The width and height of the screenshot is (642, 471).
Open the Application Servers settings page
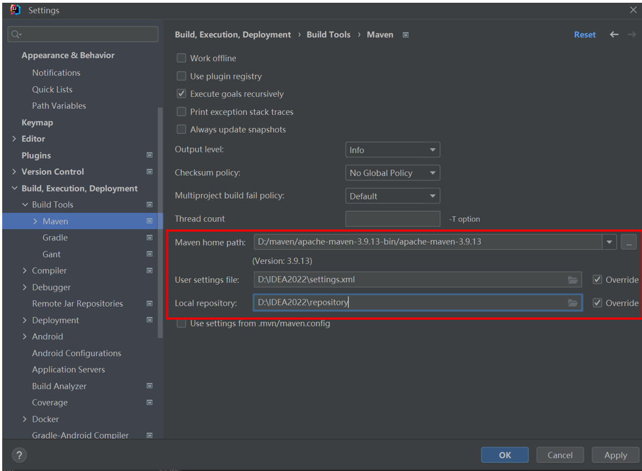click(x=68, y=369)
